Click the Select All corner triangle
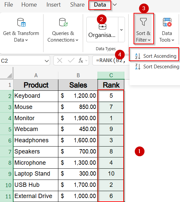 9,76
